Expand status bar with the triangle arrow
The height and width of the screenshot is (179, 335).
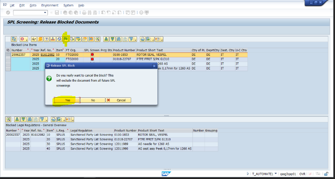pos(248,174)
